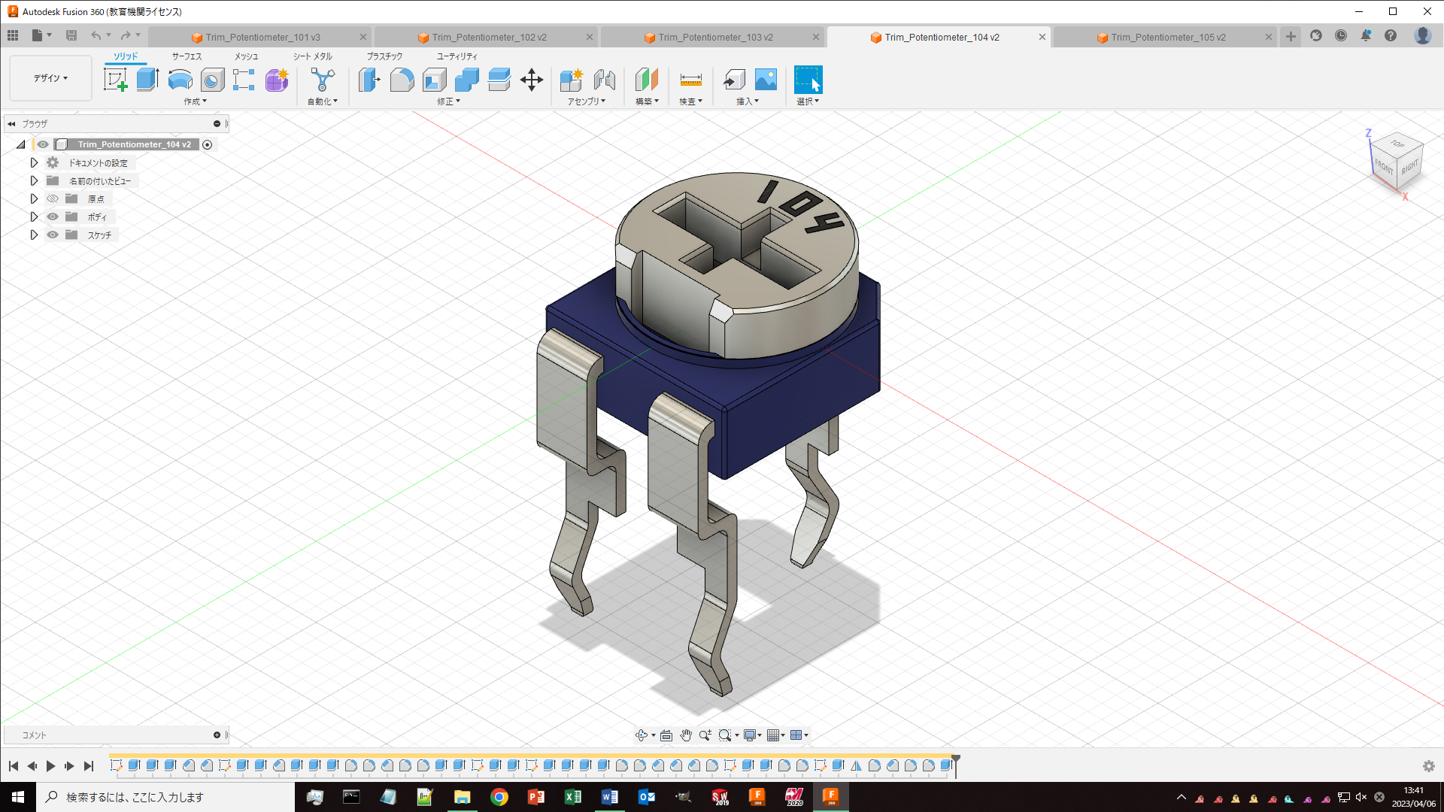
Task: Launch Google Chrome from the taskbar
Action: click(499, 797)
